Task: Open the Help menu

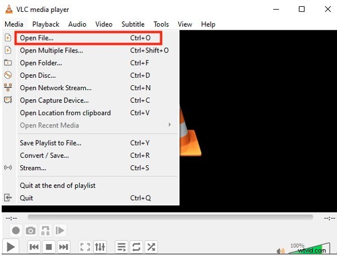Action: click(x=208, y=24)
